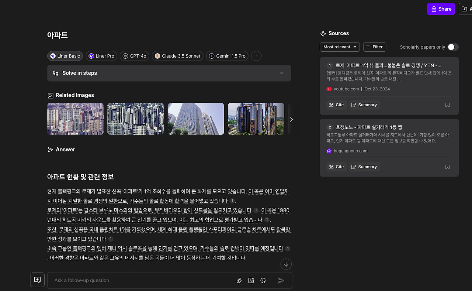The width and height of the screenshot is (472, 291).
Task: Select the Liner Basic model chip
Action: pos(65,56)
